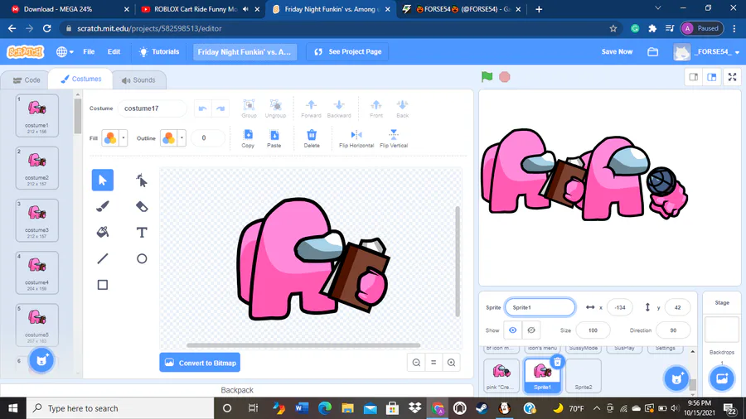Viewport: 746px width, 419px height.
Task: Select the arrow Select tool
Action: (x=102, y=180)
